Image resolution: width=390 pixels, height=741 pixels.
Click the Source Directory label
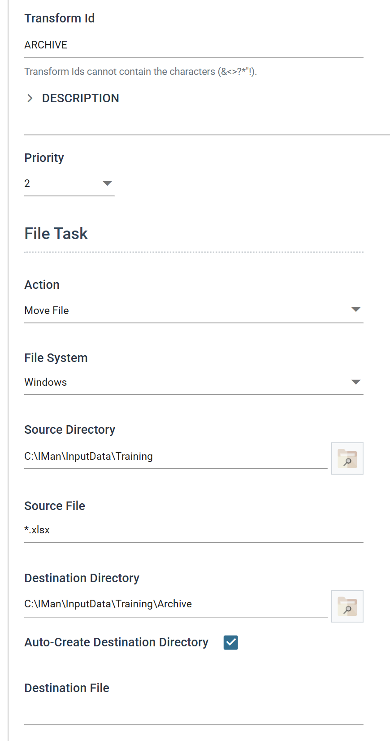(x=70, y=430)
